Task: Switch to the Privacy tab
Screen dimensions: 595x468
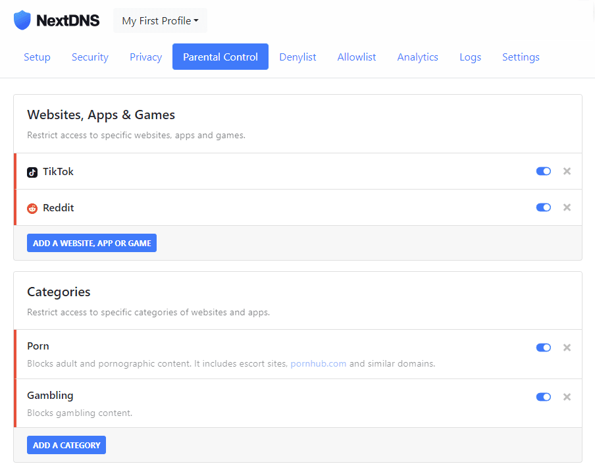Action: click(x=145, y=57)
